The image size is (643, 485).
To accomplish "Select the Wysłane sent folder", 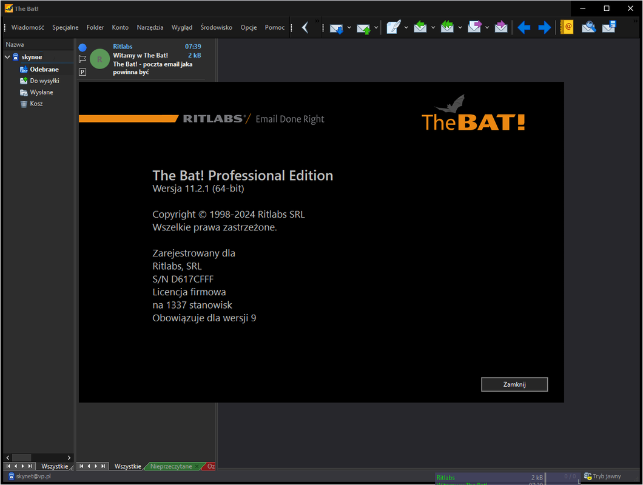I will tap(41, 92).
